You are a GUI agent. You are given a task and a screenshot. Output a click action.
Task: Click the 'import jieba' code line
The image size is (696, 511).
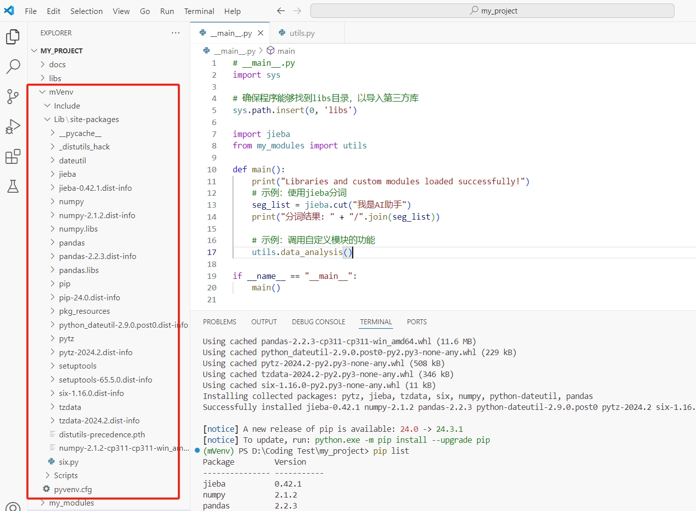(262, 134)
